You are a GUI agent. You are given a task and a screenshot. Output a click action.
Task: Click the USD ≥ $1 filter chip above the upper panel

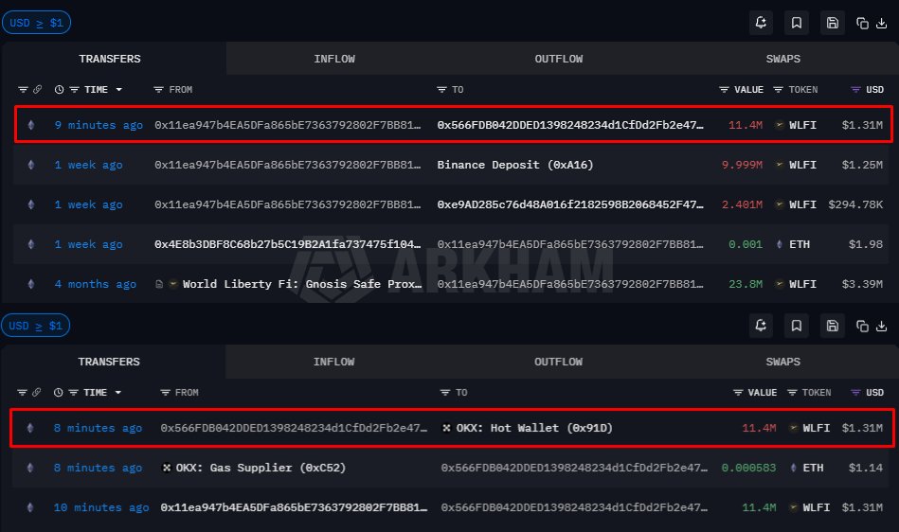[x=36, y=23]
